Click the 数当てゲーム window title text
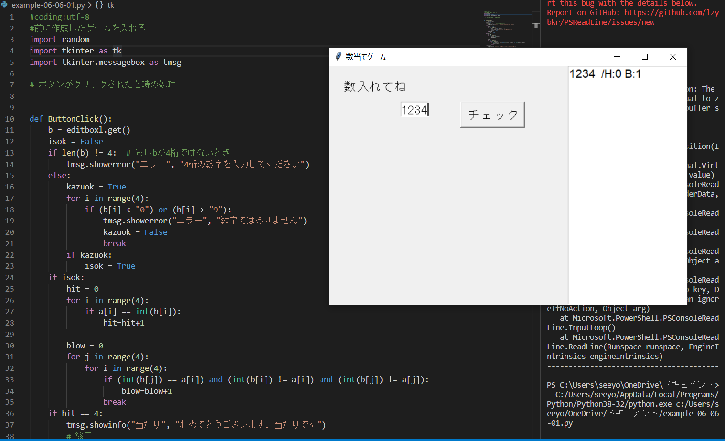The image size is (725, 441). point(366,57)
